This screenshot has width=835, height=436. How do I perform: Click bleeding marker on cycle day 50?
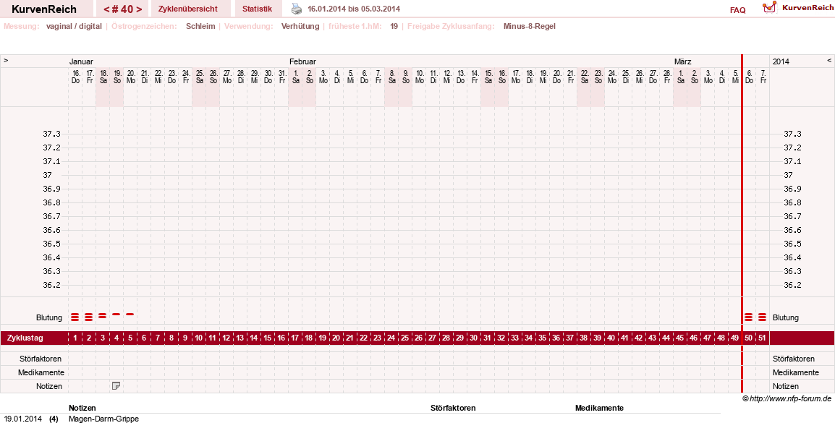(x=749, y=317)
